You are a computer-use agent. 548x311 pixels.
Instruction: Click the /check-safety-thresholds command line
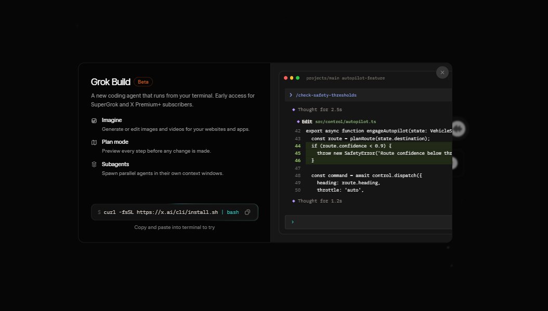point(326,95)
